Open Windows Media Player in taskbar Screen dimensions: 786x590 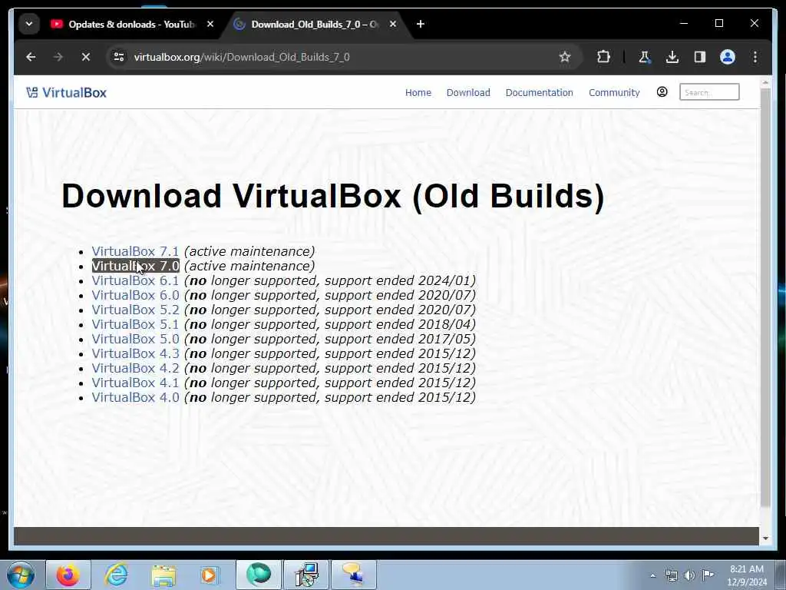pos(210,575)
